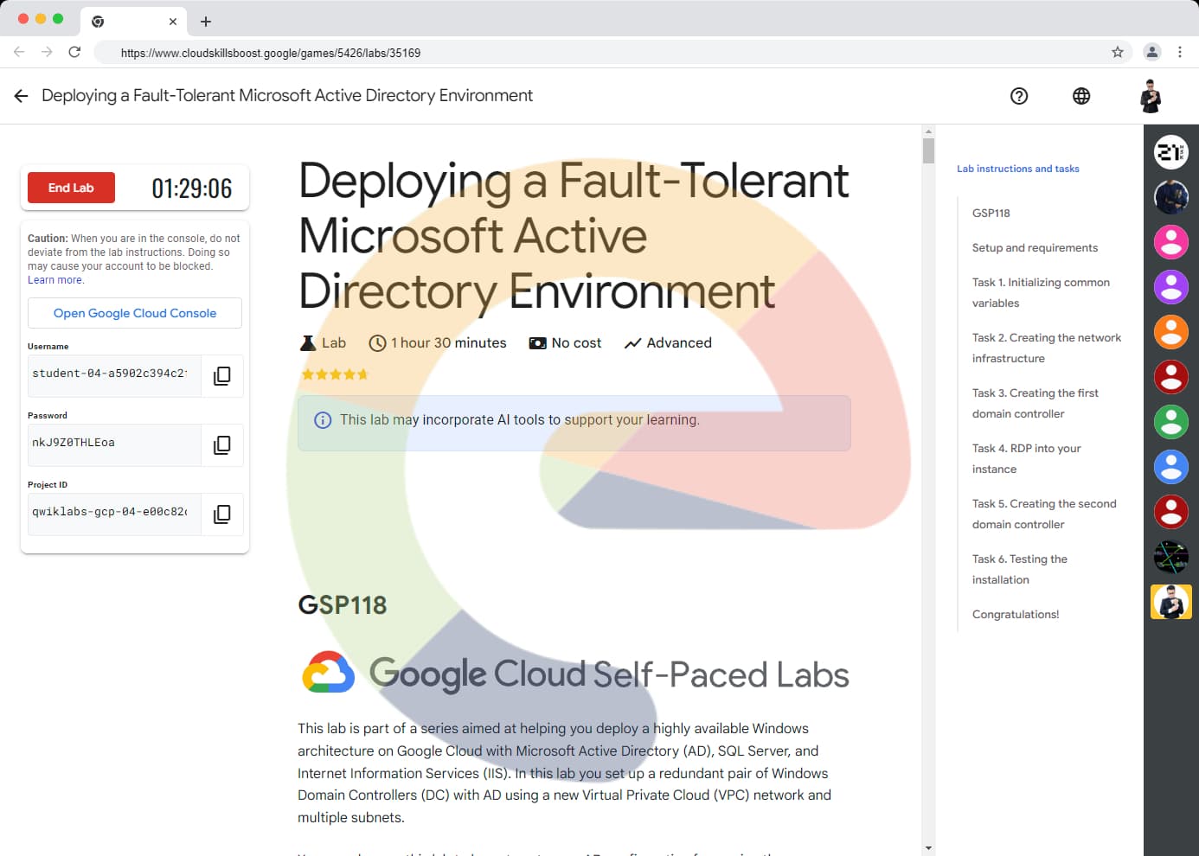Click the browser address bar URL
Screen dimensions: 1199x856
coord(271,53)
